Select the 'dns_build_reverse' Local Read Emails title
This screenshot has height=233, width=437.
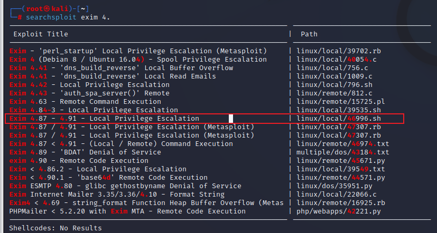(x=113, y=76)
